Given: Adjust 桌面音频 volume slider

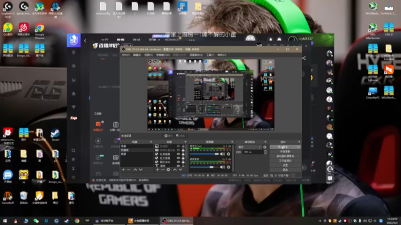Looking at the screenshot, I should 204,167.
